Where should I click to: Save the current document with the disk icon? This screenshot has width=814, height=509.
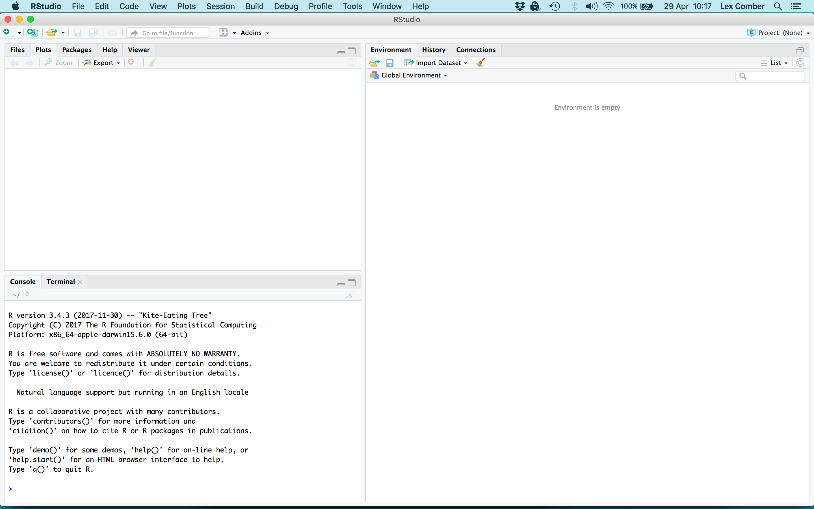(77, 32)
